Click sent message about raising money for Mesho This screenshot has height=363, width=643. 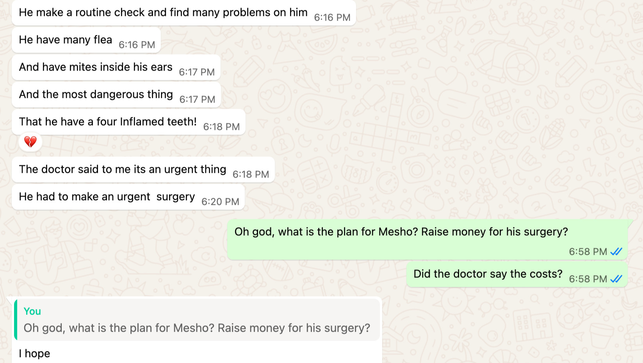click(x=427, y=239)
